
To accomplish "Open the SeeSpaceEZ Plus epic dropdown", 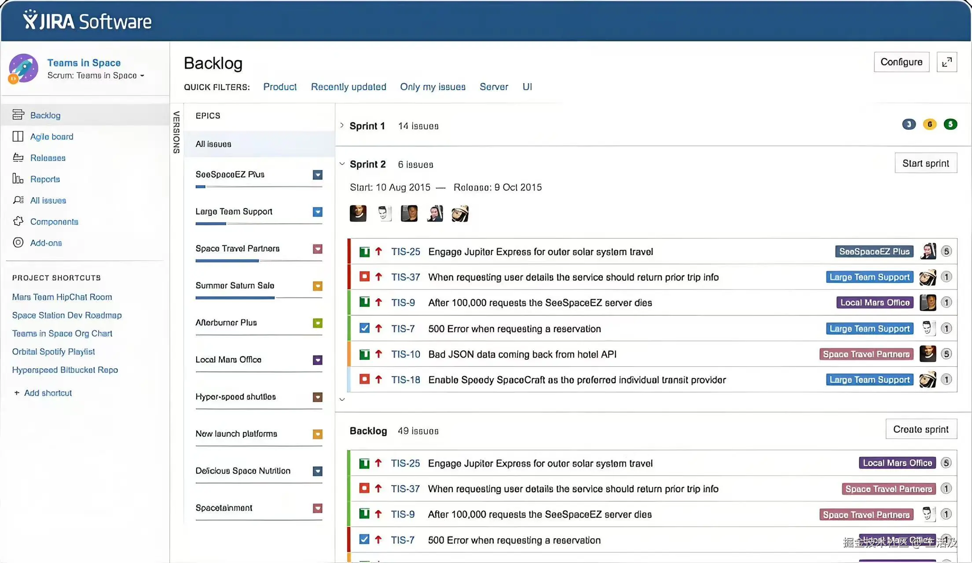I will coord(317,175).
